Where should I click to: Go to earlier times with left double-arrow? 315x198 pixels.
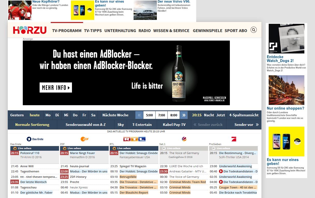click(x=139, y=115)
